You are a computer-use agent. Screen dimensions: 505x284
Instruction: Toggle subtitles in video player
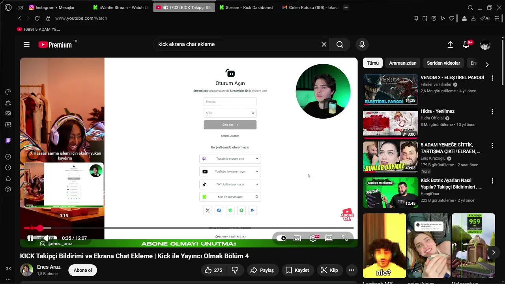[297, 238]
